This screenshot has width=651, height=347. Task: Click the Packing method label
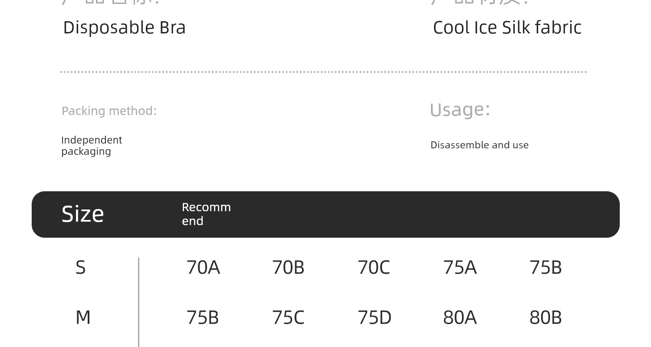click(109, 111)
